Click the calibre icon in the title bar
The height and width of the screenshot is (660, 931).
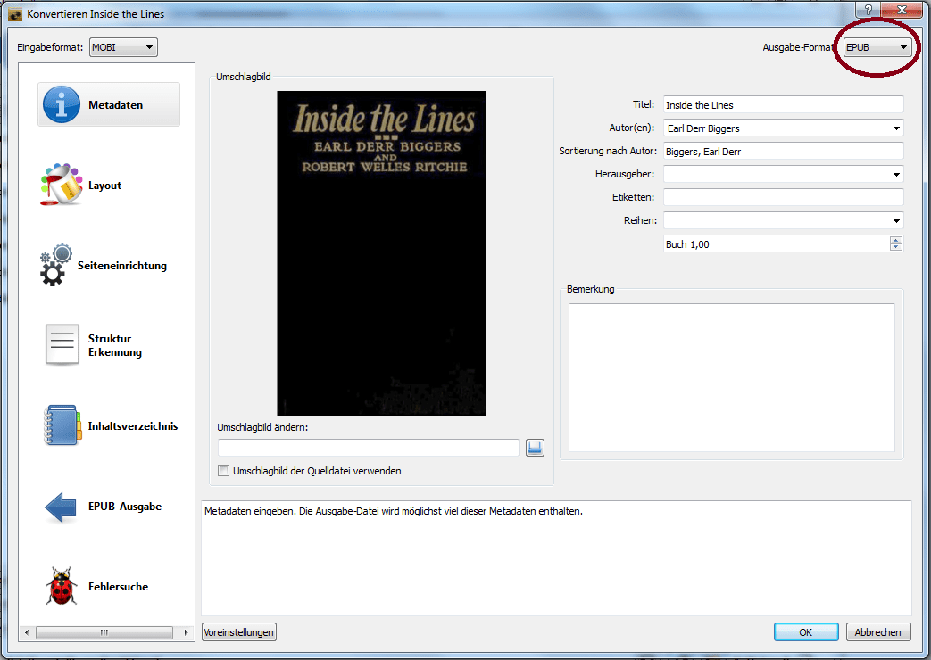click(x=15, y=13)
